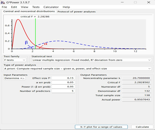Switch to Protocol of power analyses tab
Image resolution: width=155 pixels, height=130 pixels.
tap(76, 12)
